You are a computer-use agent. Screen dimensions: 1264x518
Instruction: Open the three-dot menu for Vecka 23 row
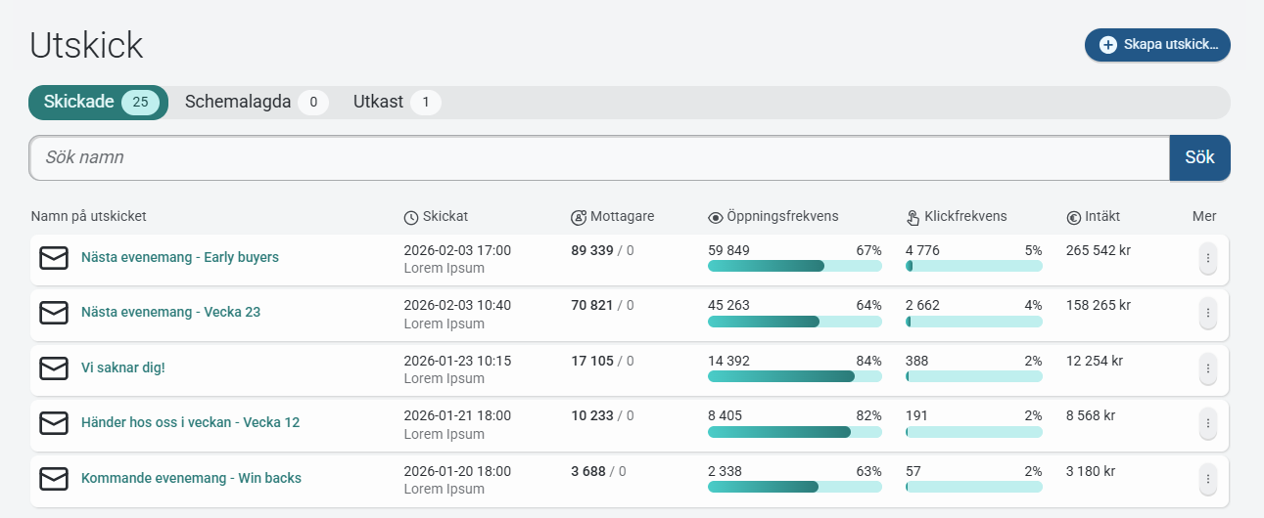(x=1208, y=313)
